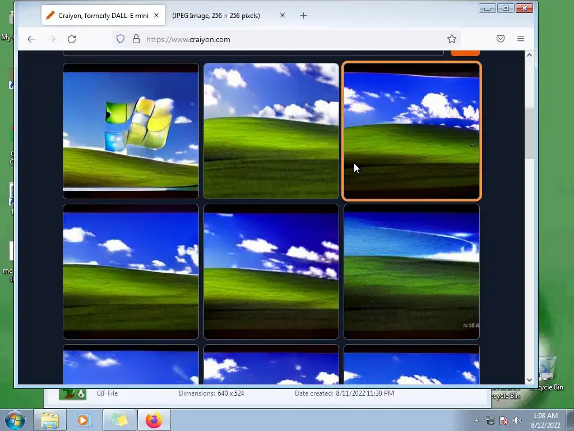Open a new tab with plus button
Screen dimensions: 574x431
(x=303, y=15)
